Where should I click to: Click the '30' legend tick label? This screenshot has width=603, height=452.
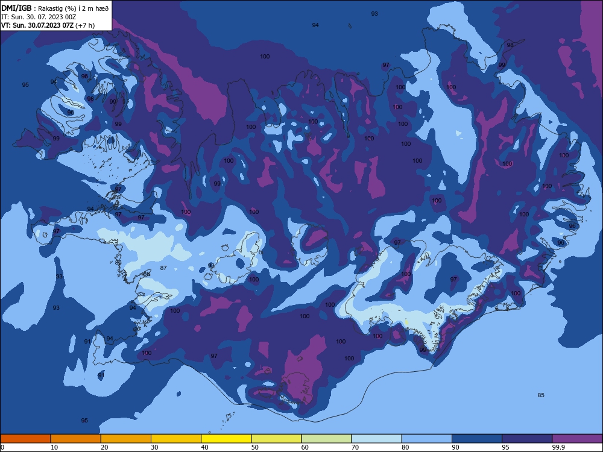point(154,447)
